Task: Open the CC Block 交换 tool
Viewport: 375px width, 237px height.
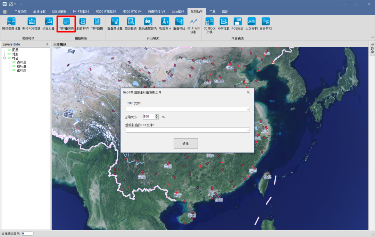Action: point(209,26)
